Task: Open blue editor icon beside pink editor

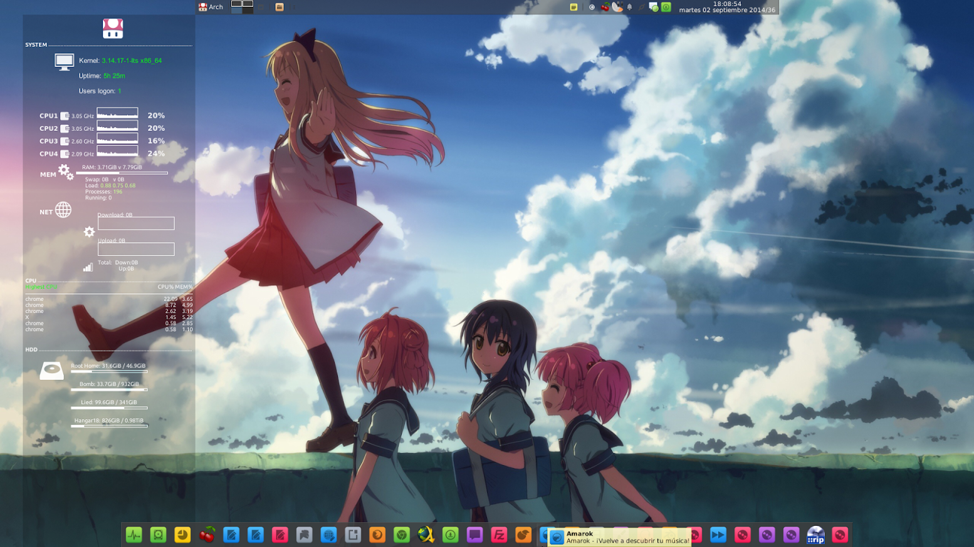Action: tap(256, 534)
